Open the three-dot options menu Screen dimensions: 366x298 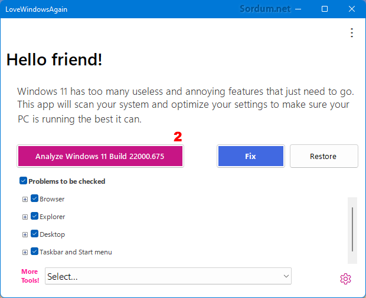(352, 33)
